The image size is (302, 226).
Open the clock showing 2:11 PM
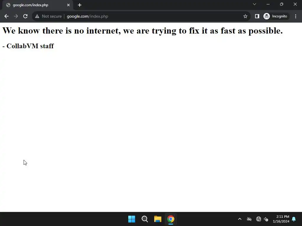[x=281, y=219]
